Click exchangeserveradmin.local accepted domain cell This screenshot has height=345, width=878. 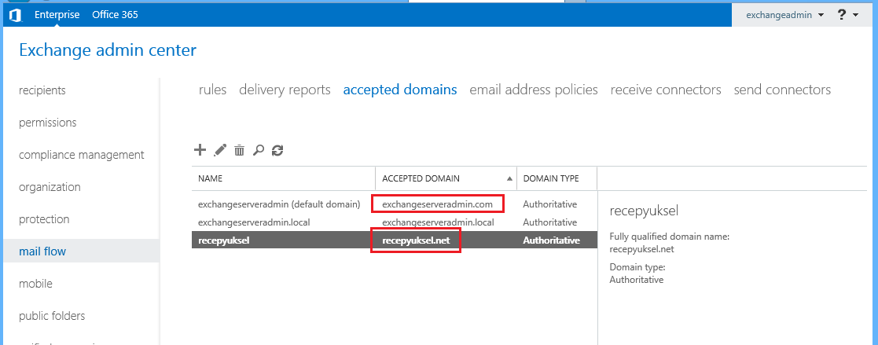click(x=438, y=222)
